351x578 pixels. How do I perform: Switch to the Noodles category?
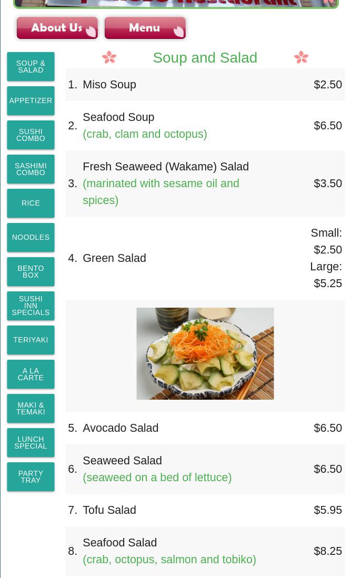point(31,237)
